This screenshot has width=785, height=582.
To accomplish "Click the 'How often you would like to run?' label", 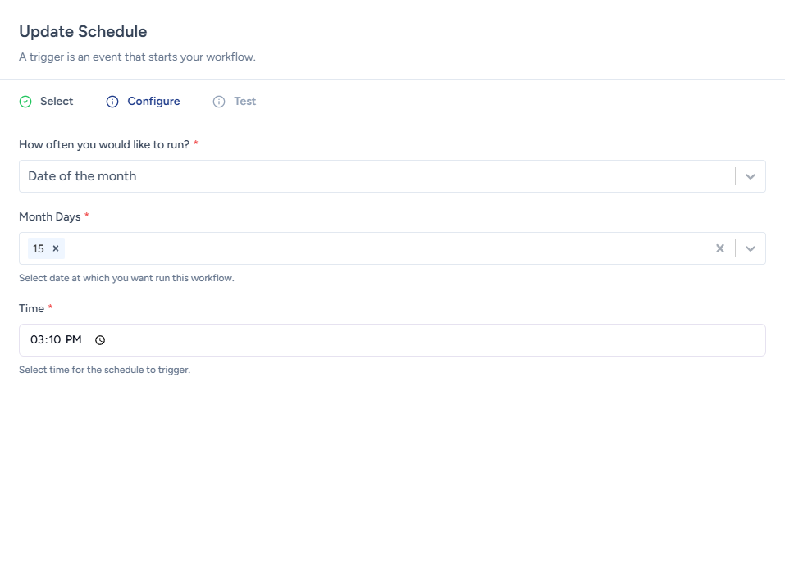I will tap(104, 144).
